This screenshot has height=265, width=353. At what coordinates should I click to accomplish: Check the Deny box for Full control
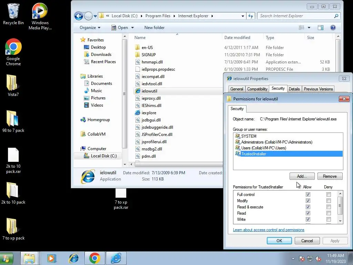329,194
